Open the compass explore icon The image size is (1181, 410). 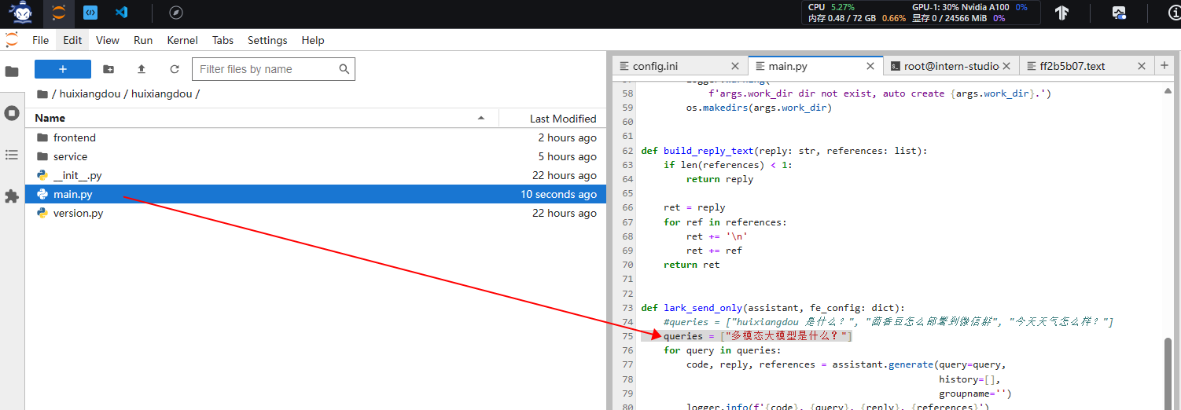(x=177, y=13)
